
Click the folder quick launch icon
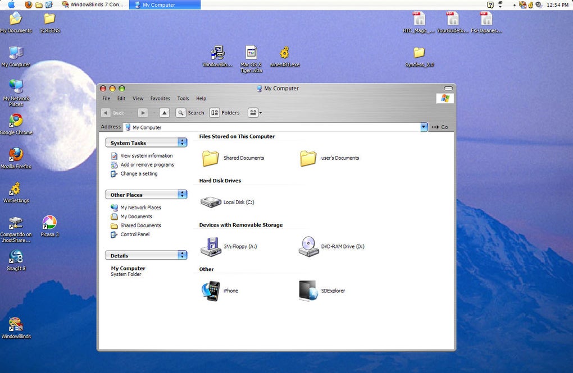tap(38, 4)
